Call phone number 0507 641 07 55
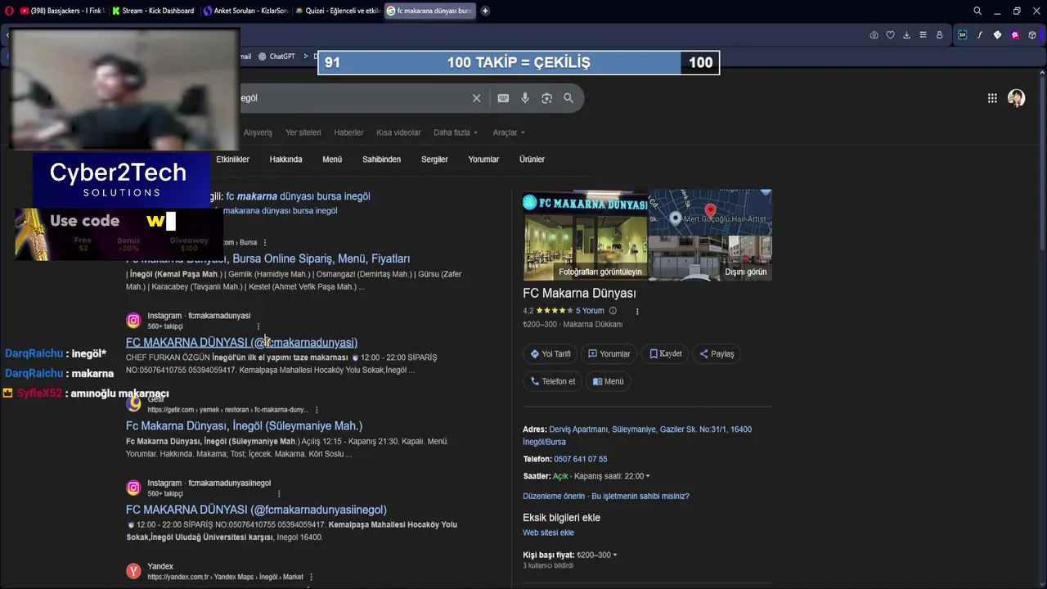 pos(580,459)
